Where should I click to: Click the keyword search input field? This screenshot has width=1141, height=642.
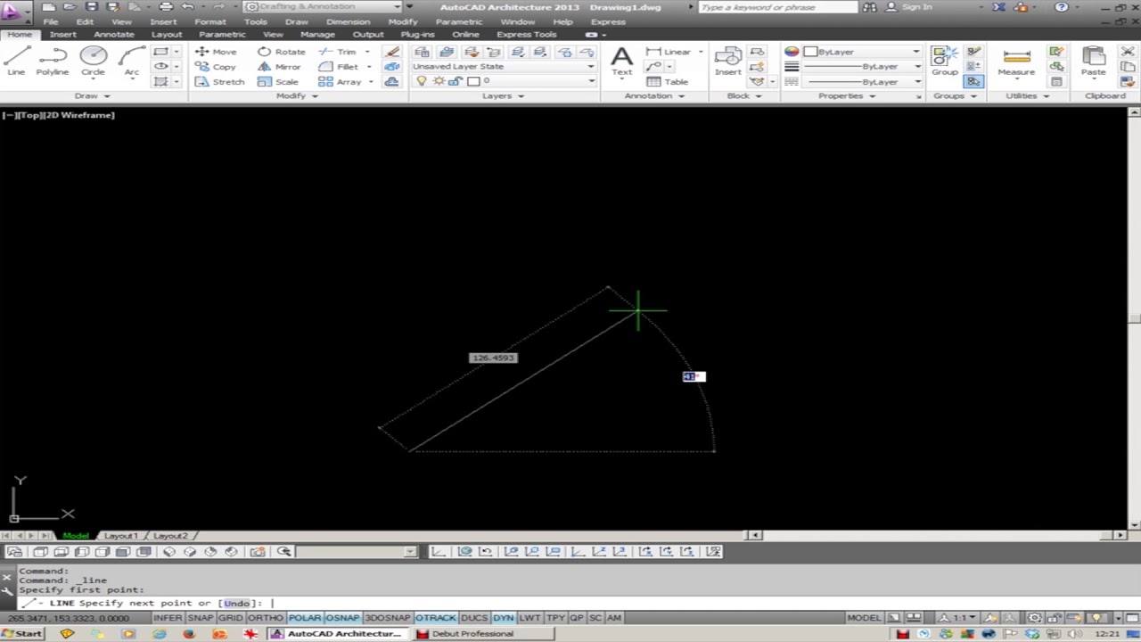[777, 7]
